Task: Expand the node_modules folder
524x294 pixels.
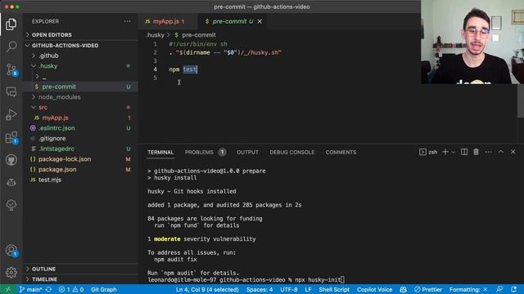Action: tap(80, 97)
